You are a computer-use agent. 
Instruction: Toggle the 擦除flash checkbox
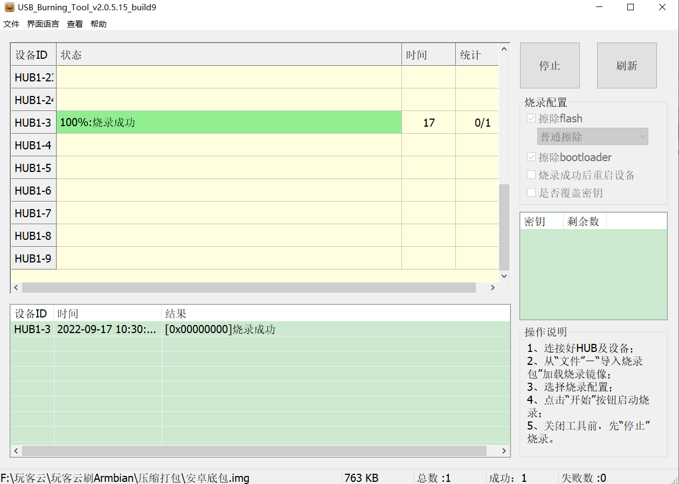click(531, 119)
